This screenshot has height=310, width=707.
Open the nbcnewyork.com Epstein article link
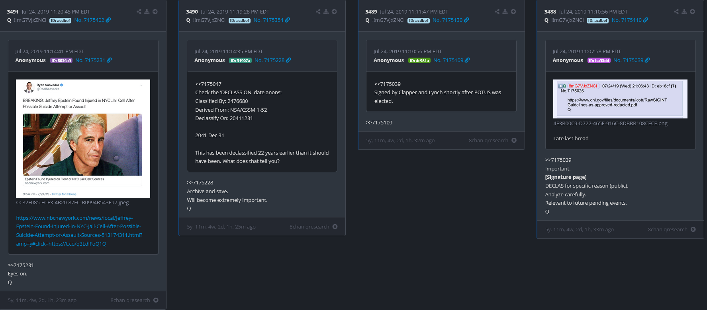coord(79,231)
